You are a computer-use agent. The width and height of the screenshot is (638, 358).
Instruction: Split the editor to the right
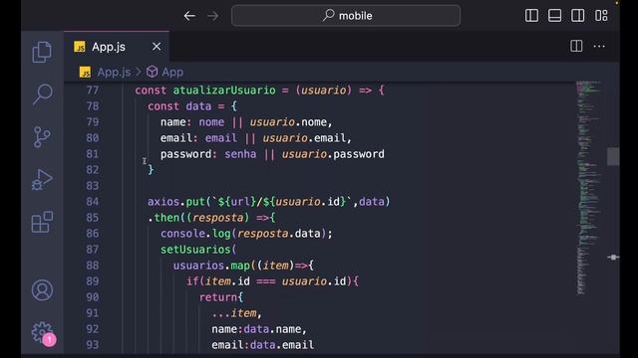(x=576, y=46)
